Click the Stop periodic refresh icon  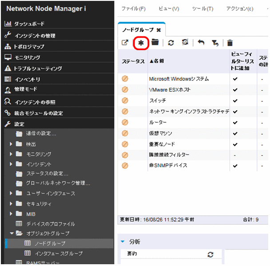pyautogui.click(x=185, y=42)
